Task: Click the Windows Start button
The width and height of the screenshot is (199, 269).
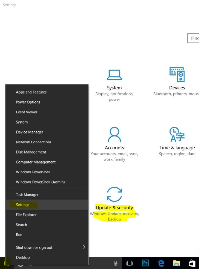Action: [6, 263]
